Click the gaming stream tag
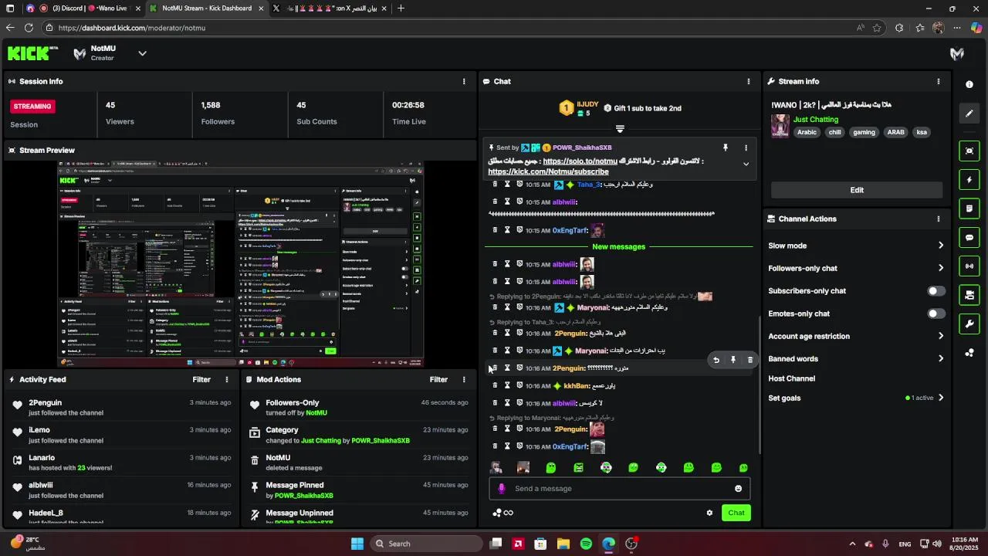This screenshot has height=556, width=988. 864,132
